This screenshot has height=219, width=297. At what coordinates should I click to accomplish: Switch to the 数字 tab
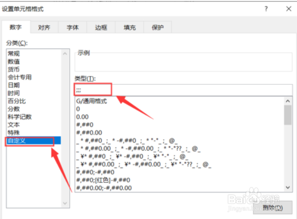[x=16, y=27]
